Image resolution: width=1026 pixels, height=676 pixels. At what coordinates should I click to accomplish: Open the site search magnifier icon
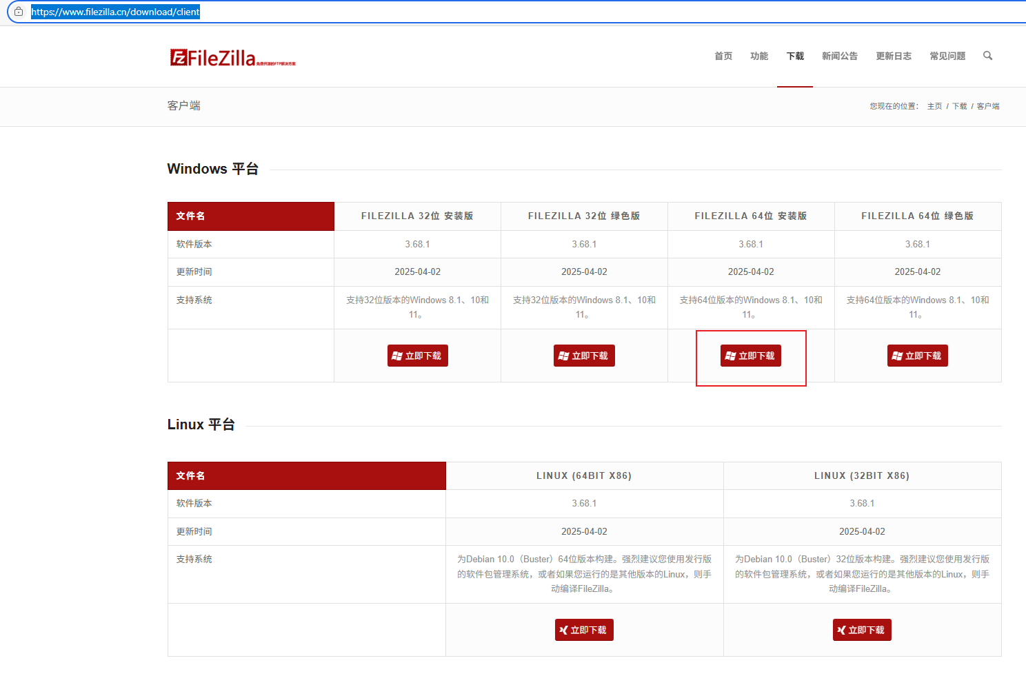pos(987,56)
